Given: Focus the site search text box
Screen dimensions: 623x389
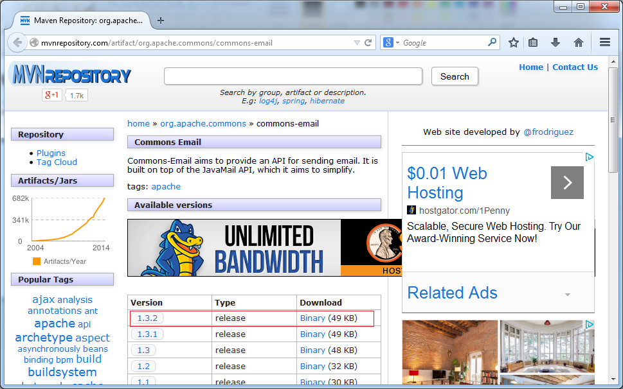Looking at the screenshot, I should (x=293, y=76).
